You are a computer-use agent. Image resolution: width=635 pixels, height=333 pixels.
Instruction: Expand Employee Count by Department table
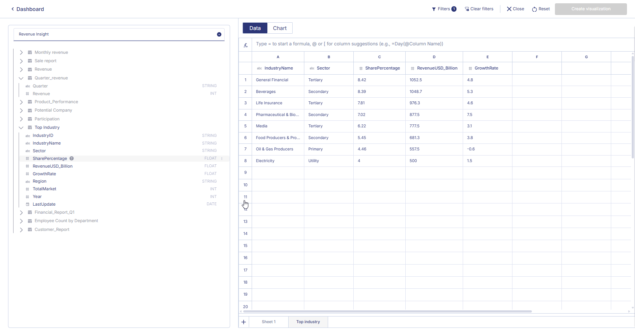21,221
